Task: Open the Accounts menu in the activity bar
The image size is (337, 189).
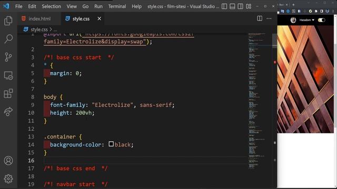Action: pyautogui.click(x=8, y=161)
